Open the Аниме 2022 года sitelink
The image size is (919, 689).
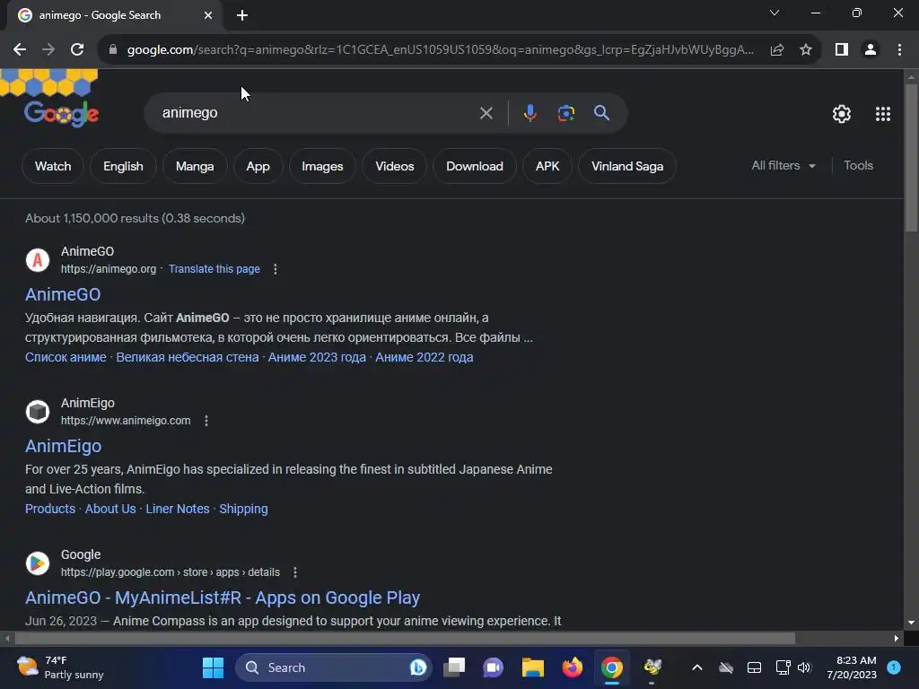pos(424,357)
